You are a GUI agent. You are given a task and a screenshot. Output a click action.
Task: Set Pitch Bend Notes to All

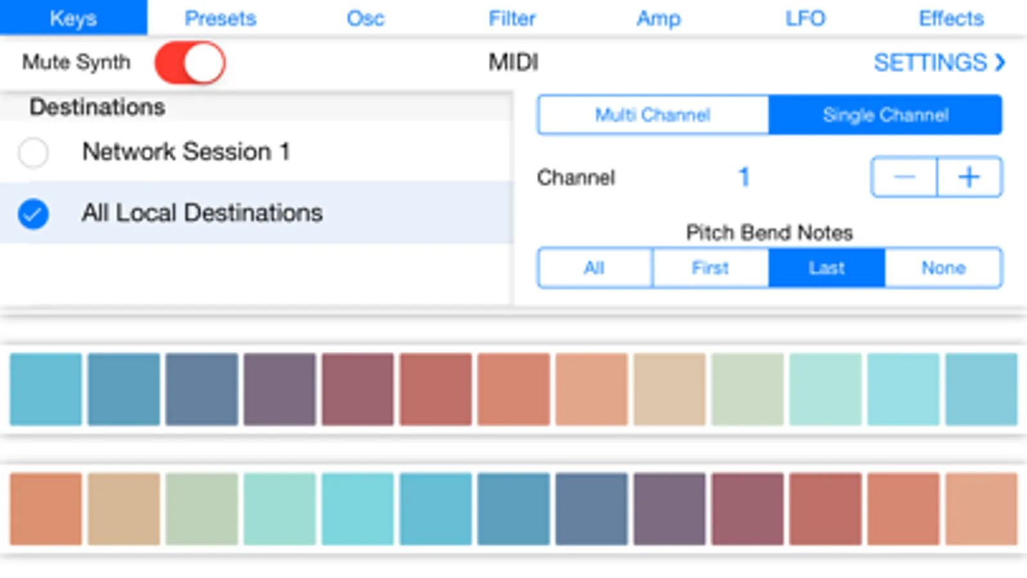coord(595,268)
